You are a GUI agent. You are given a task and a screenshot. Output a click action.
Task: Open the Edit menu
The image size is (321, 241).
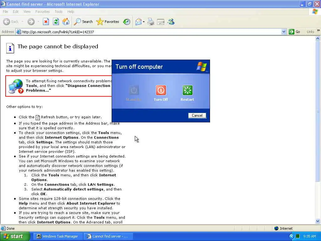16,12
